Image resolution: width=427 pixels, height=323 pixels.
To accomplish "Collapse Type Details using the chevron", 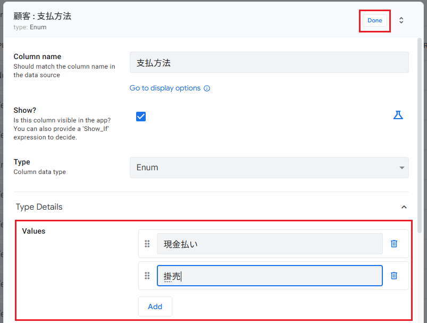I will pos(404,207).
